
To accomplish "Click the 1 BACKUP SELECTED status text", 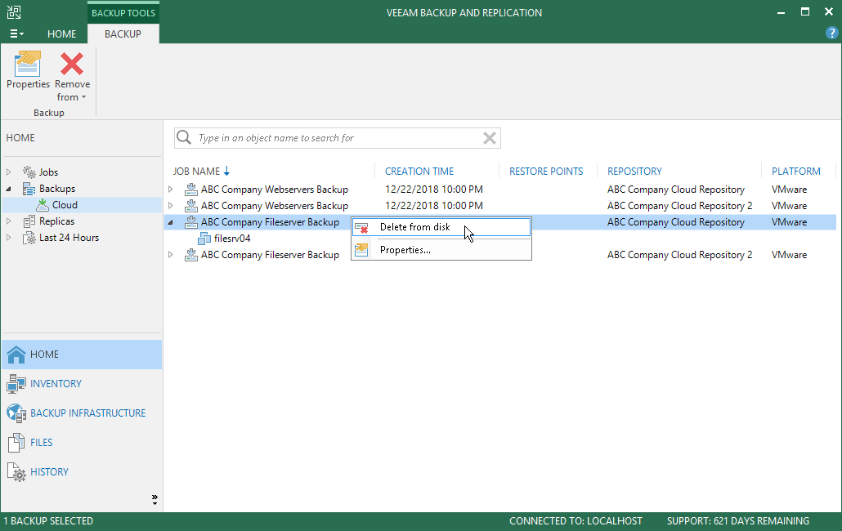I will (48, 521).
